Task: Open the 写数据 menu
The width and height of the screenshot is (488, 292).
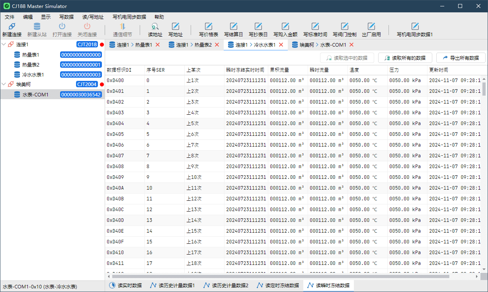Action: coord(66,17)
